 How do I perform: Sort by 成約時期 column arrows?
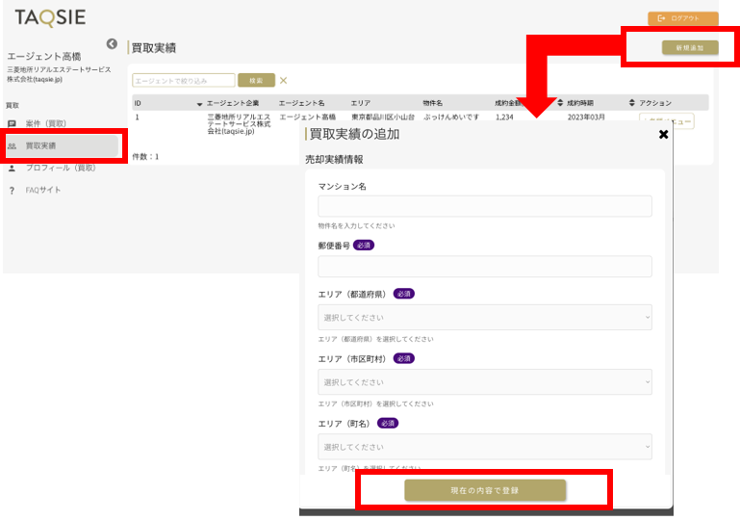[632, 103]
